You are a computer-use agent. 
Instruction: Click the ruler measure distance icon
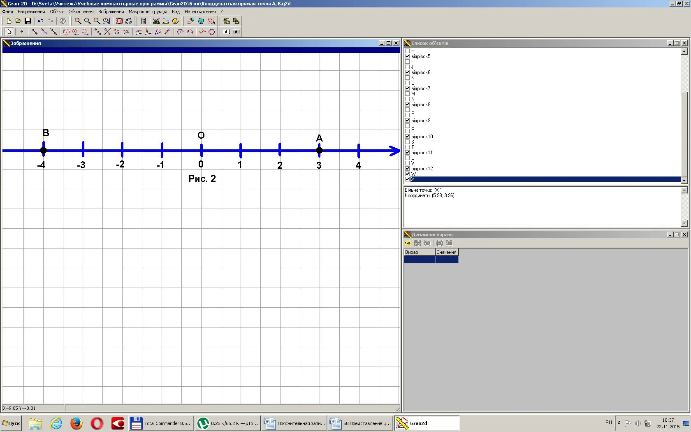click(166, 21)
